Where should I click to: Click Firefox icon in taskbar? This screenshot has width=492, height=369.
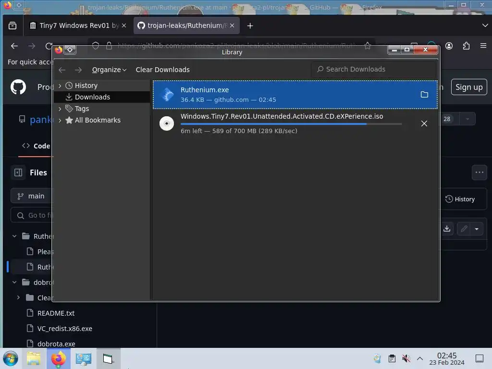click(x=58, y=358)
